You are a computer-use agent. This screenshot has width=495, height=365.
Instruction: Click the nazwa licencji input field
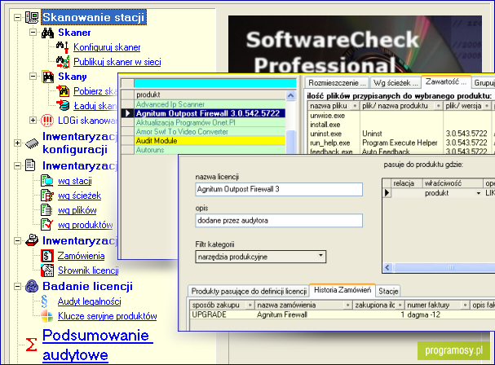(x=279, y=189)
